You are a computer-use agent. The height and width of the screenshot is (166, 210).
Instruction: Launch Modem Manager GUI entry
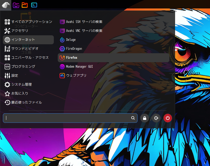pos(113,67)
